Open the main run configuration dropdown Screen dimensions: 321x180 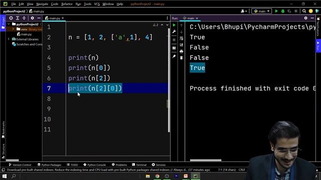coord(262,11)
